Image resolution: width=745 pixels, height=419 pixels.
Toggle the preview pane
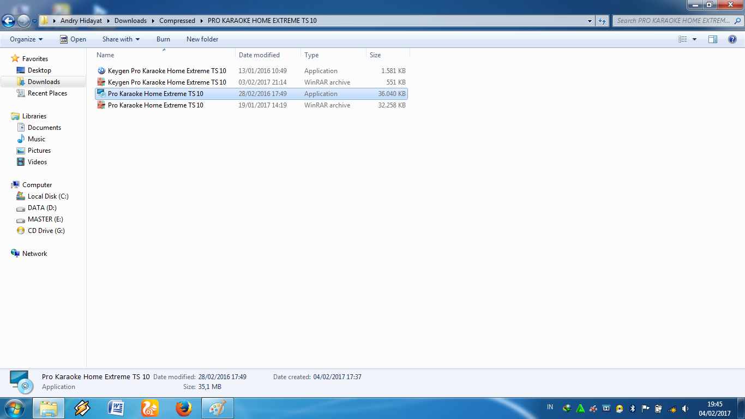(713, 39)
